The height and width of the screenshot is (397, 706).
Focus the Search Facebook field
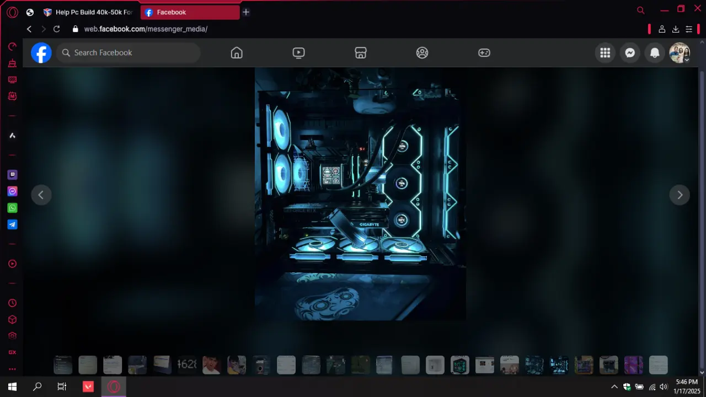(x=129, y=53)
